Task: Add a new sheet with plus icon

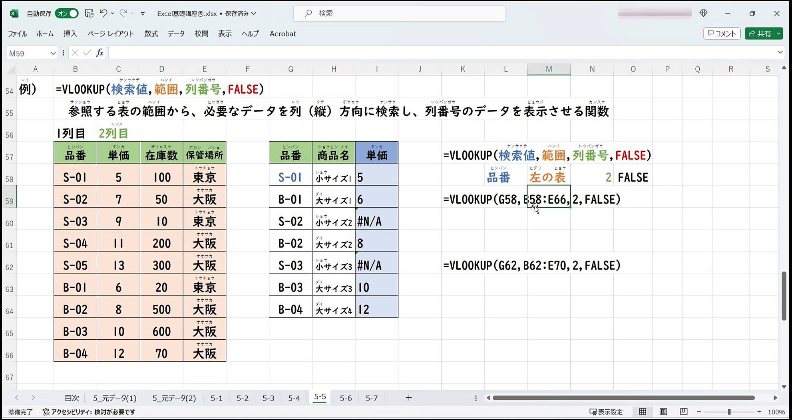Action: click(x=408, y=398)
